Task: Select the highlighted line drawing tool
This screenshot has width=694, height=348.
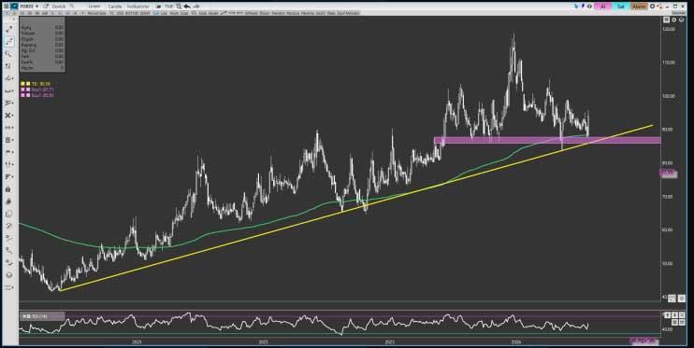Action: pyautogui.click(x=8, y=41)
